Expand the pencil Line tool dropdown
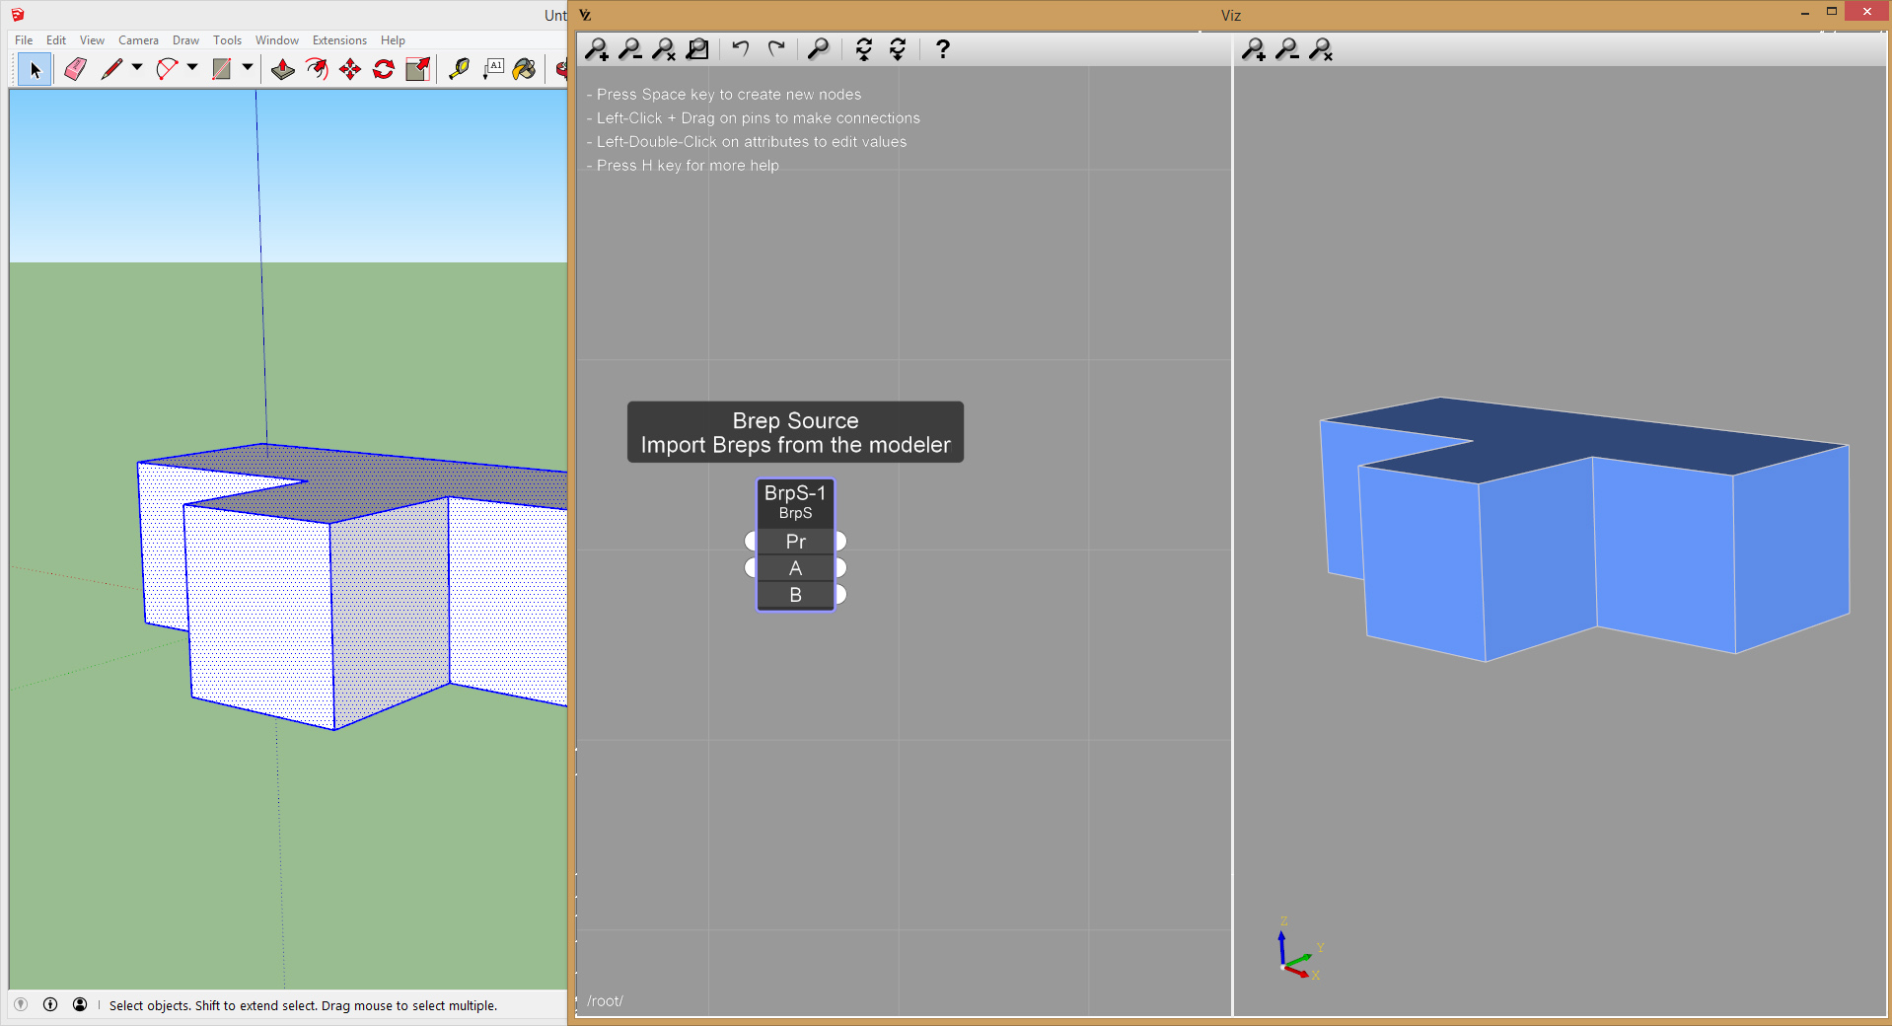This screenshot has height=1026, width=1892. [x=137, y=68]
